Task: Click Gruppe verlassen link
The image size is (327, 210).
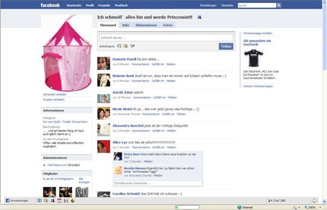Action: coord(54,100)
